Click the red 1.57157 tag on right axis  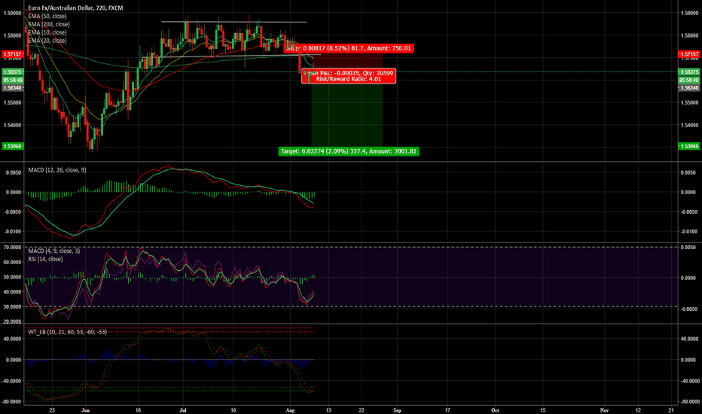pyautogui.click(x=689, y=54)
